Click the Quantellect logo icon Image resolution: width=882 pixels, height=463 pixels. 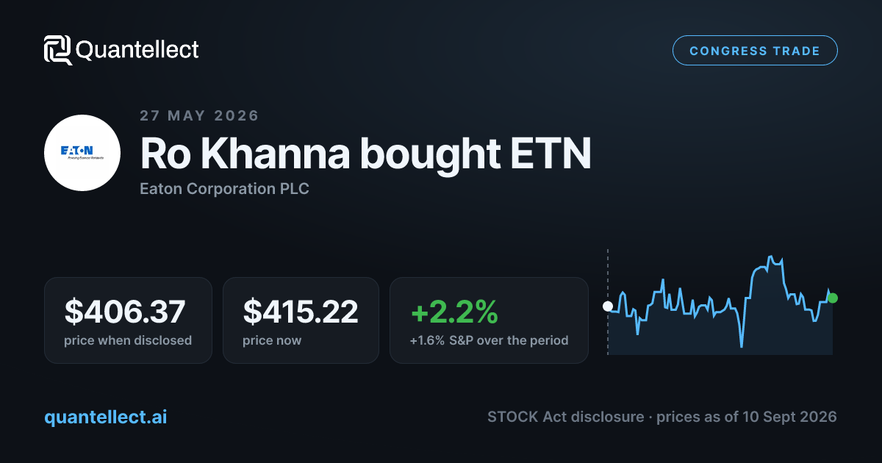(58, 50)
